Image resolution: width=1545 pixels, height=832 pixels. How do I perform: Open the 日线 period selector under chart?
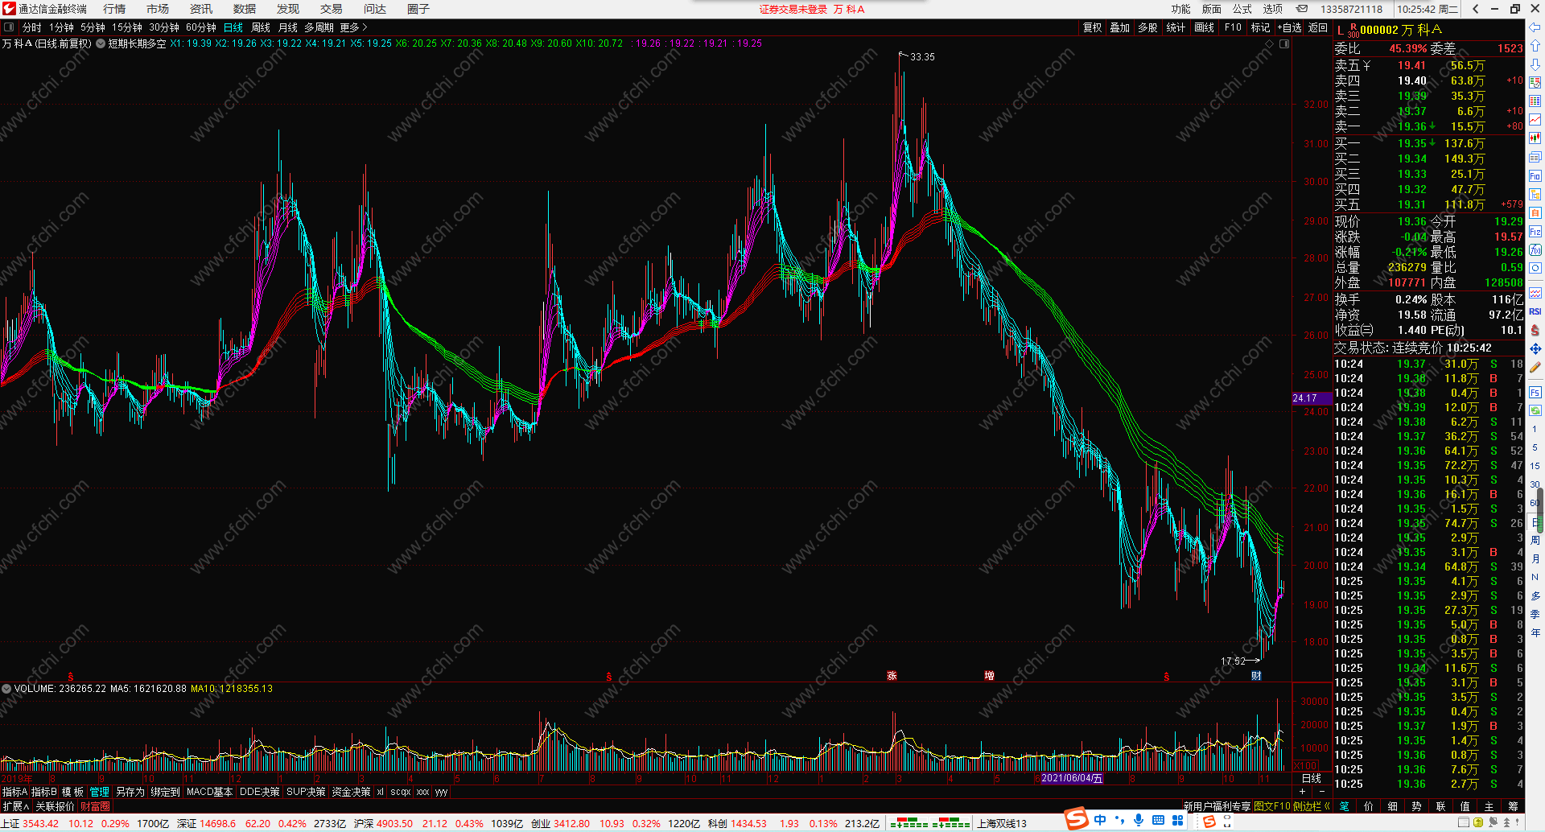[1312, 778]
